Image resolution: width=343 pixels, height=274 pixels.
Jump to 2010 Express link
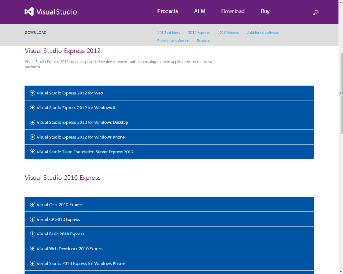[229, 33]
